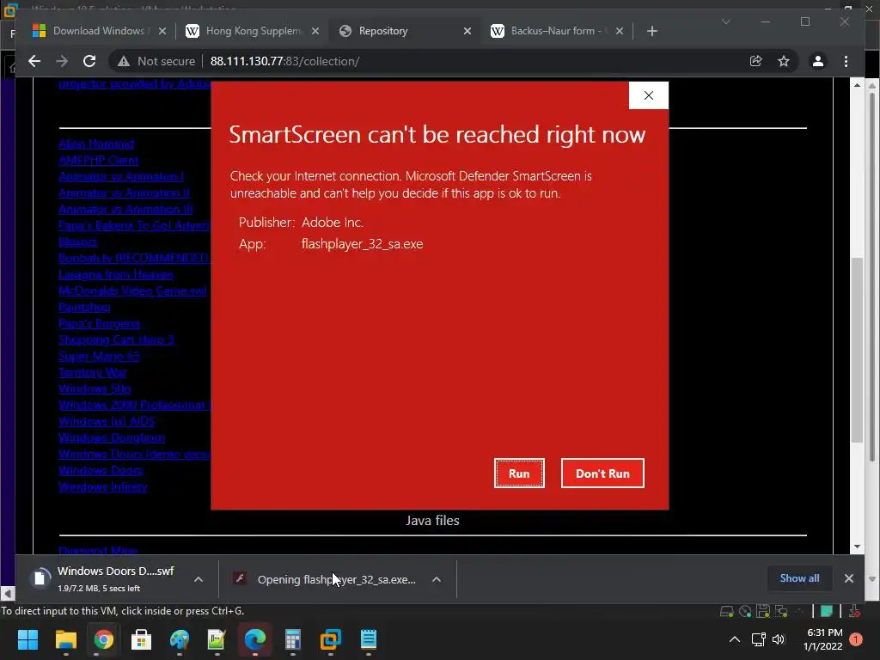Go back in the browser
Screen dimensions: 880x660
34,61
